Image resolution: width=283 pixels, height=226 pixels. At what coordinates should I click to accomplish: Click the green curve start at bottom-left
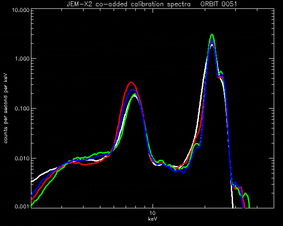point(32,205)
